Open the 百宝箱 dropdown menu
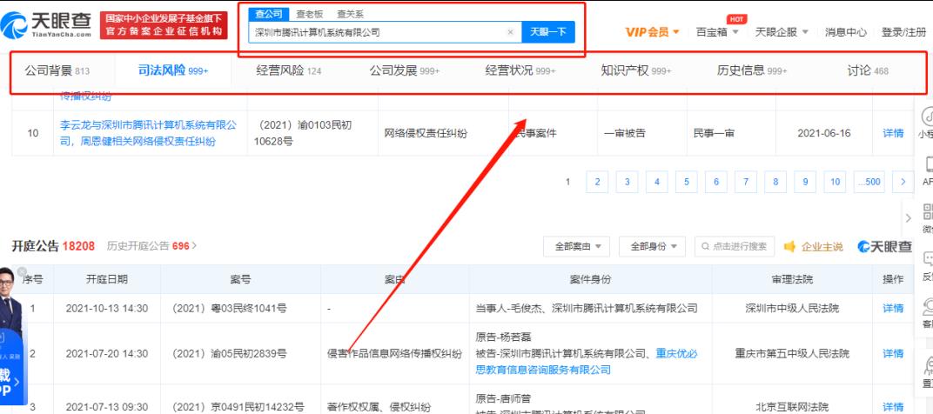 click(x=717, y=32)
